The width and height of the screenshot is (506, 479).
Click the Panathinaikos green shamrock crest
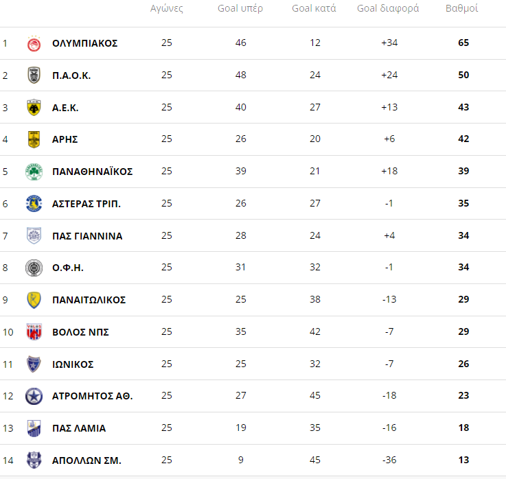tap(34, 172)
